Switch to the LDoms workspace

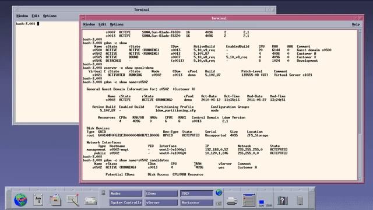tap(161, 194)
